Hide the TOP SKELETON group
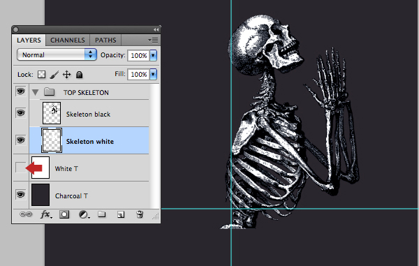Screen dimensions: 419x266 coord(20,91)
